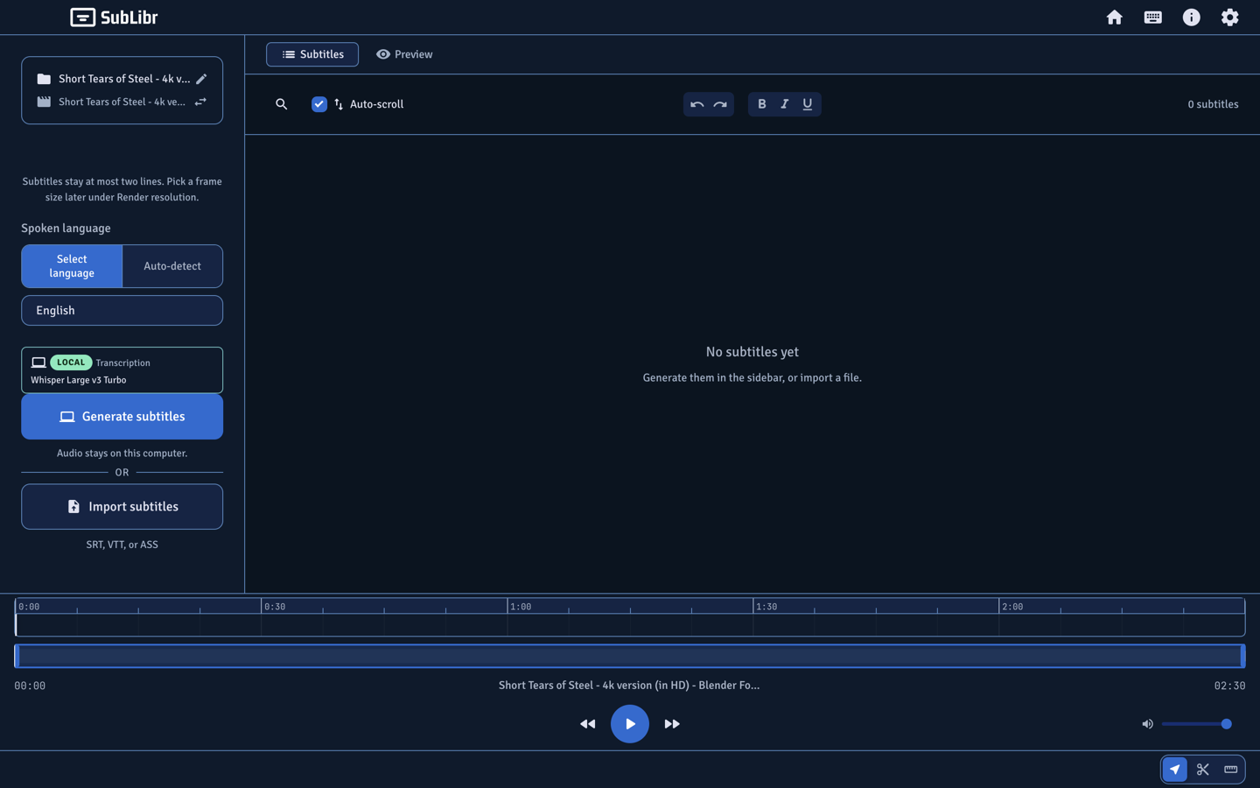The image size is (1260, 788).
Task: Open the settings gear
Action: click(x=1229, y=18)
